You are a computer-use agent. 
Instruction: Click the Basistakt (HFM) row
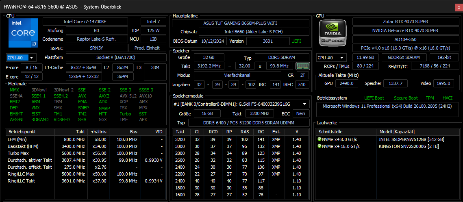point(85,146)
